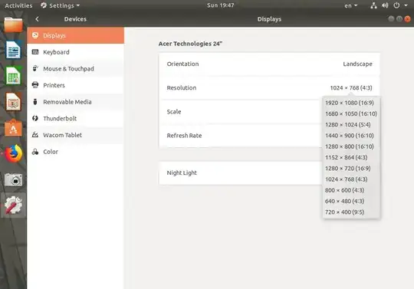Viewport: 414px width, 289px height.
Task: Open the Night Light settings row
Action: 269,173
